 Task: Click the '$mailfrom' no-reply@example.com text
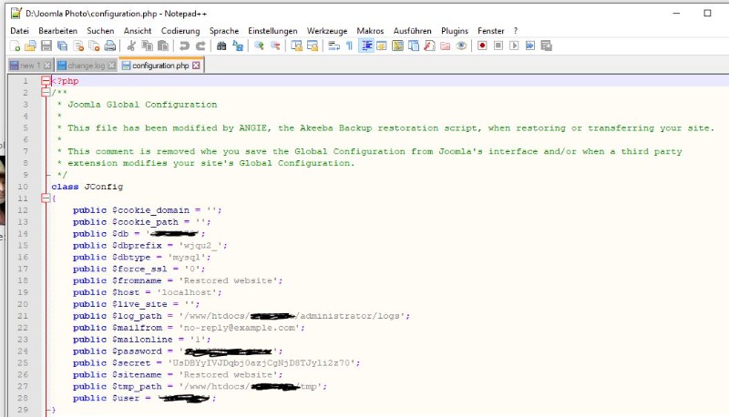241,328
